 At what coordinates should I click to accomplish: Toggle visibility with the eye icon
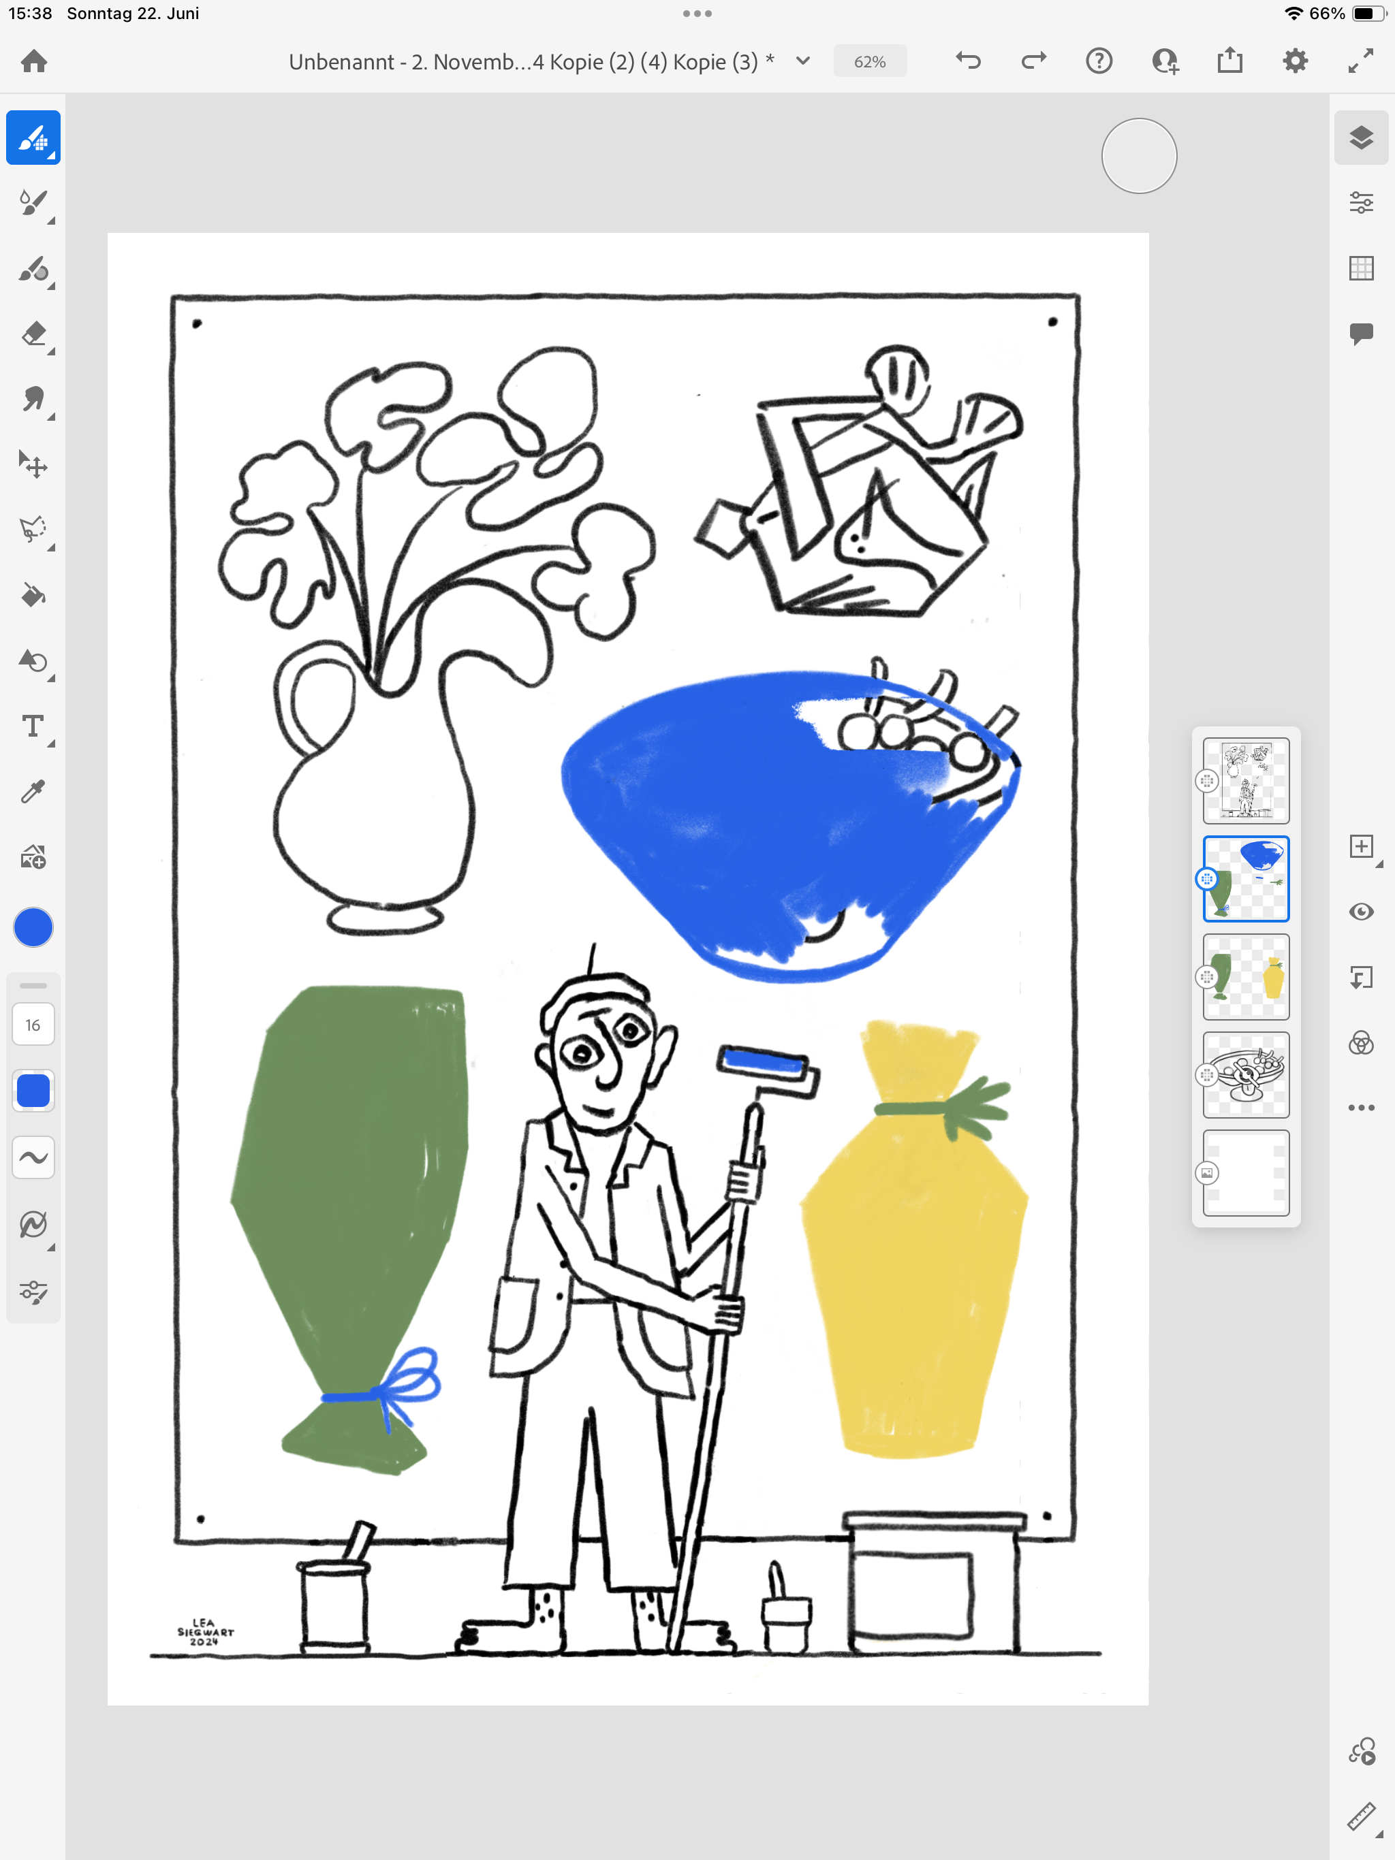pyautogui.click(x=1360, y=912)
